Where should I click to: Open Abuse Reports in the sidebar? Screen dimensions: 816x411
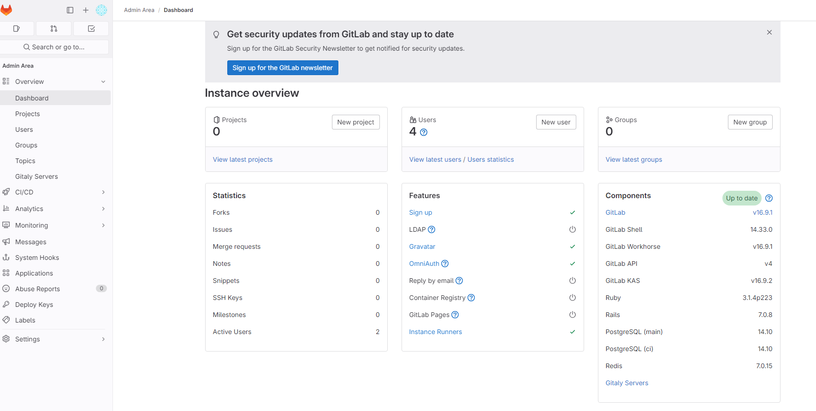point(55,289)
